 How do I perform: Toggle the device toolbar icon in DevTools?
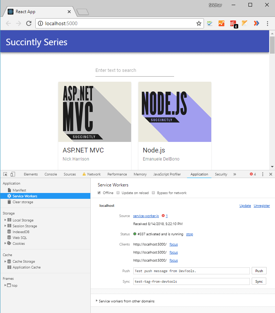(13, 174)
